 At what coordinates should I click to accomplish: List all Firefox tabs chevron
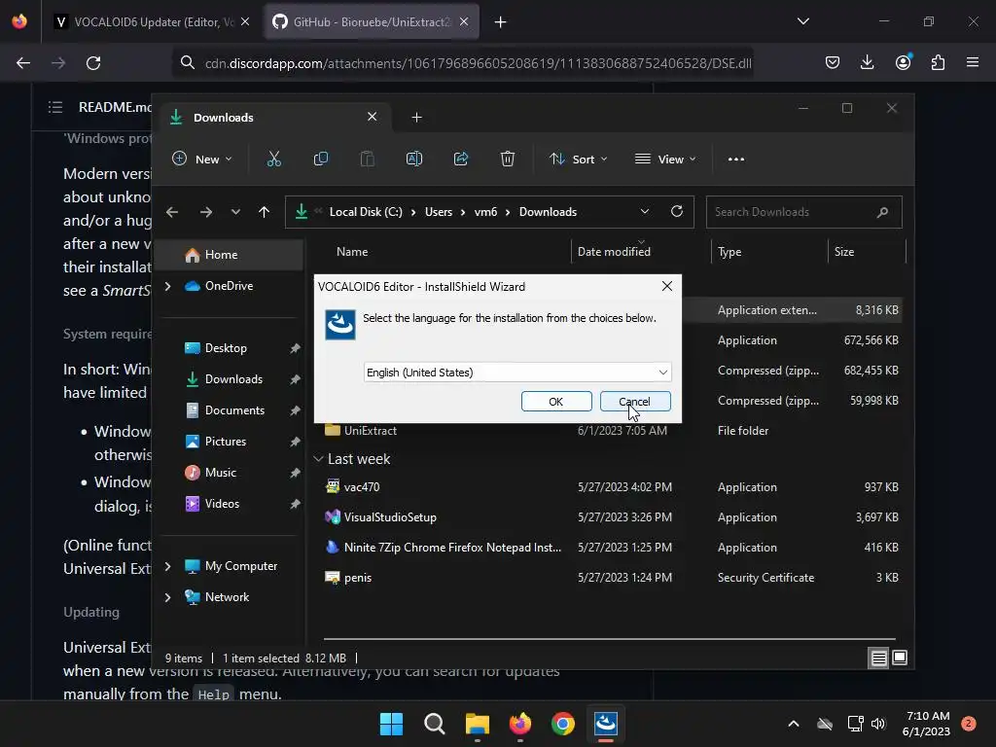(803, 21)
